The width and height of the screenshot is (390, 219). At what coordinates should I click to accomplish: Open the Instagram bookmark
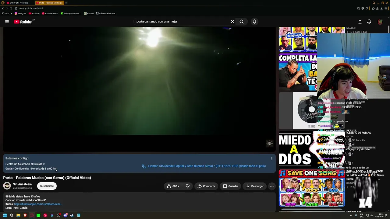tap(20, 13)
